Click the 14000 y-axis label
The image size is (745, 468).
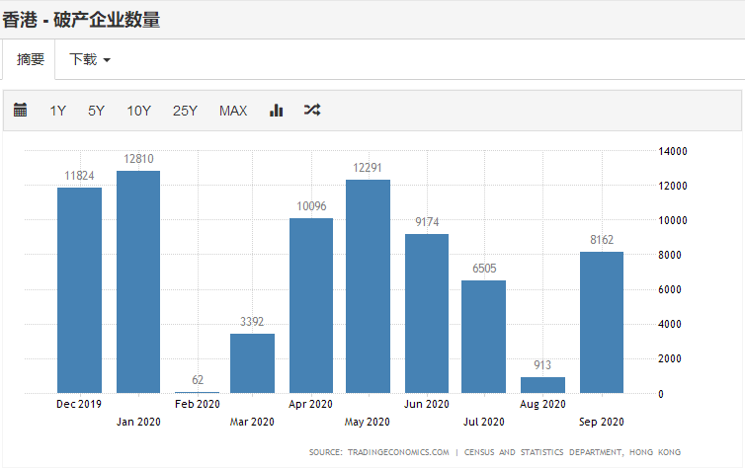point(673,151)
